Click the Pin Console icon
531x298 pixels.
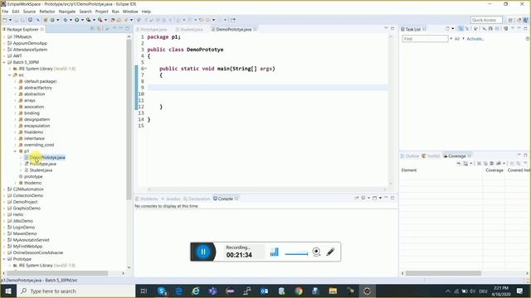pyautogui.click(x=357, y=198)
